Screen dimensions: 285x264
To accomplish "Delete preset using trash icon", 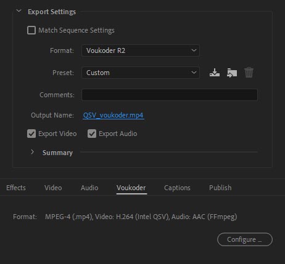I will (249, 73).
